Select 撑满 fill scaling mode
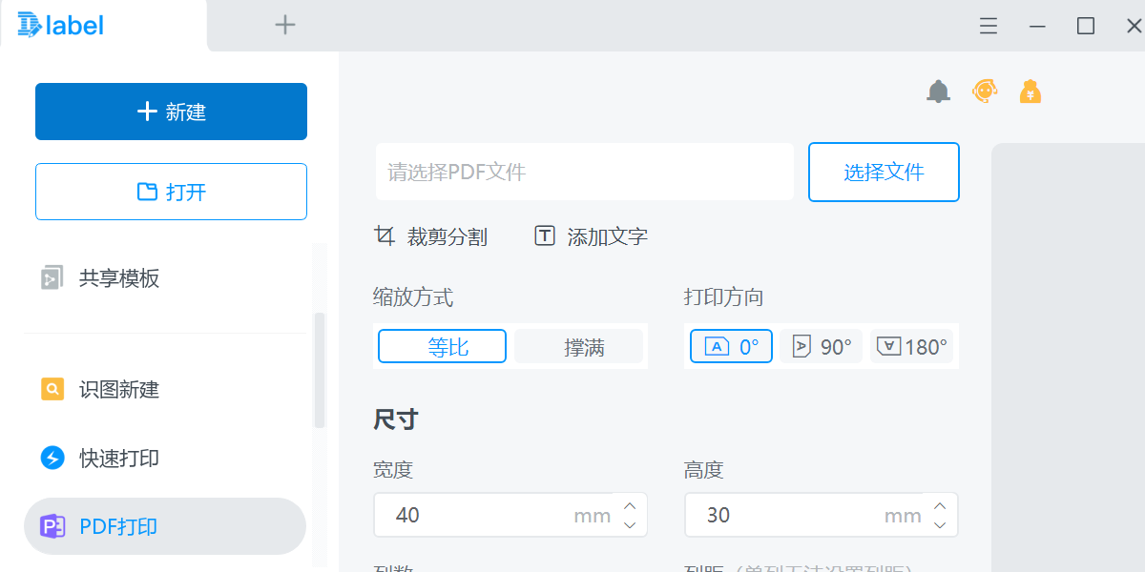Screen dimensions: 1145x572 click(579, 346)
